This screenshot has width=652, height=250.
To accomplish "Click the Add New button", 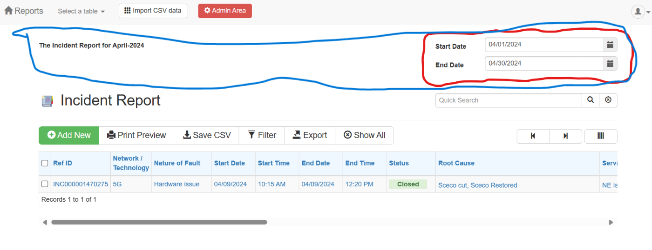I will 69,135.
